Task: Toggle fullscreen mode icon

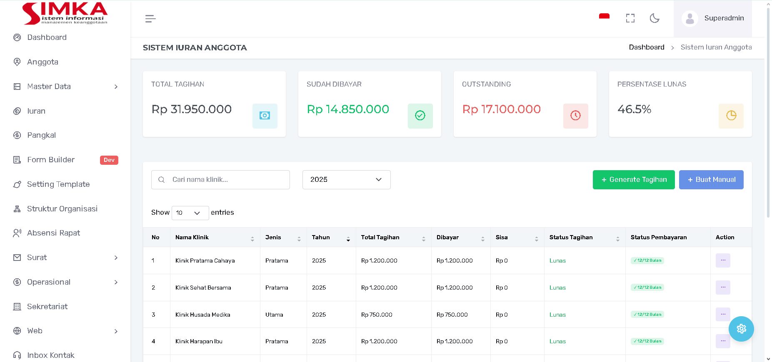Action: coord(630,18)
